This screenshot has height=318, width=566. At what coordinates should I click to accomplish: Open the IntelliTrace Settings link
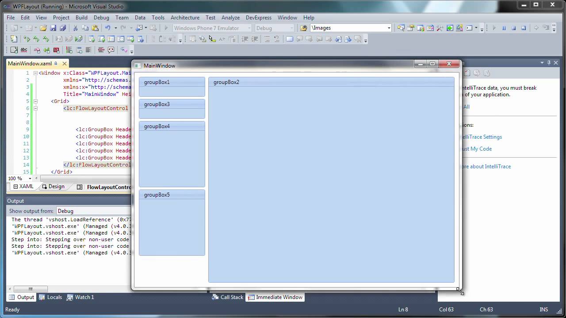481,137
